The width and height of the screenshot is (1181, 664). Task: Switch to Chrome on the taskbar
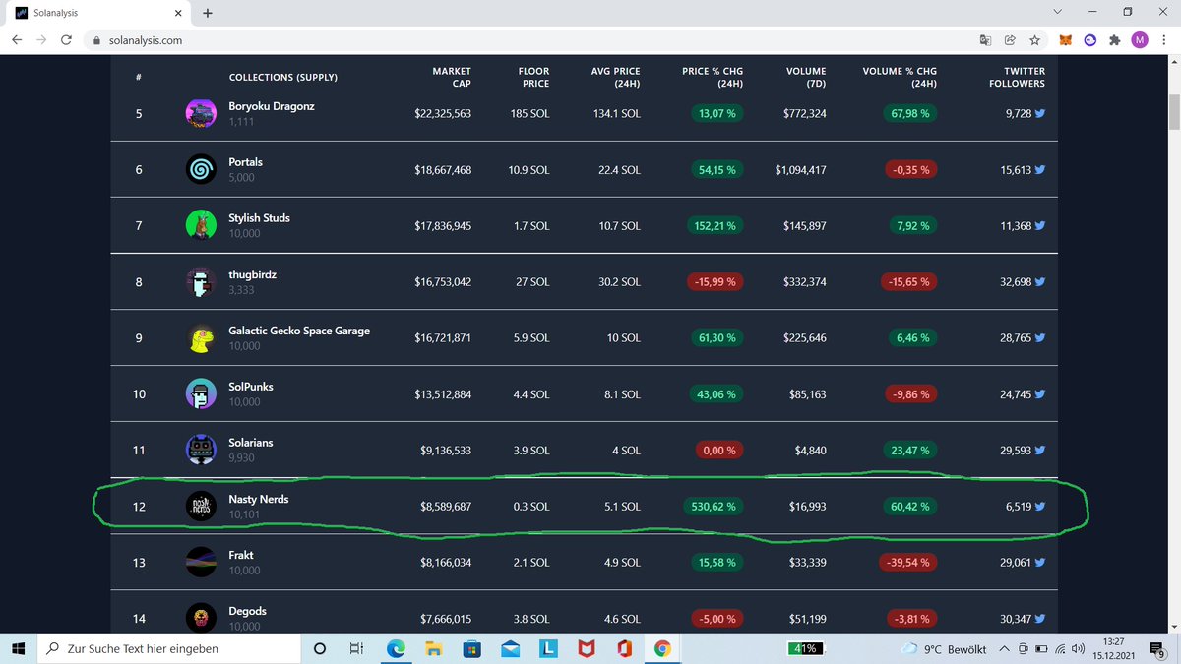[663, 649]
